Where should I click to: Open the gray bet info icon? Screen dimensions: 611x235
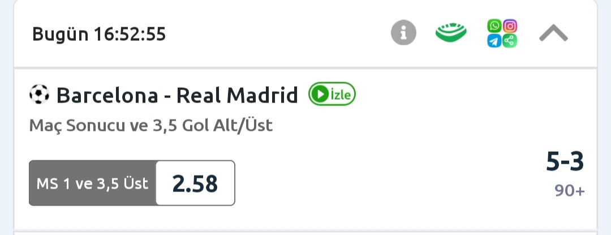point(403,33)
